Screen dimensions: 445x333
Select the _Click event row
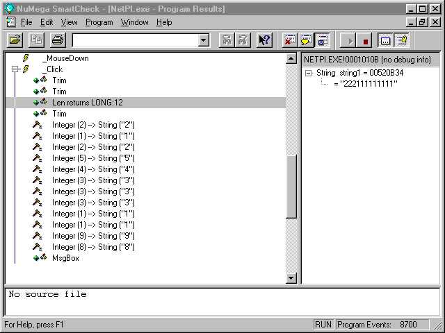[53, 69]
